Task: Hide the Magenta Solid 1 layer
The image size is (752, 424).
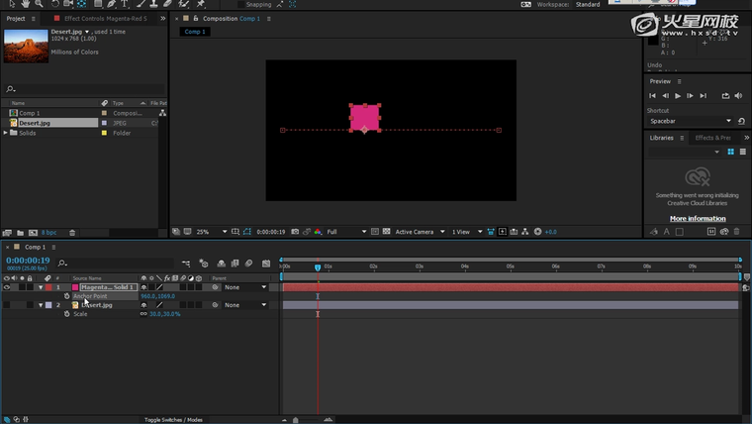Action: point(8,287)
